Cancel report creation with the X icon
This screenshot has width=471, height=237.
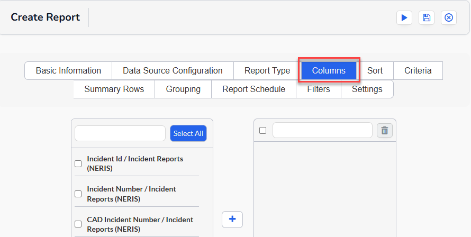coord(449,18)
